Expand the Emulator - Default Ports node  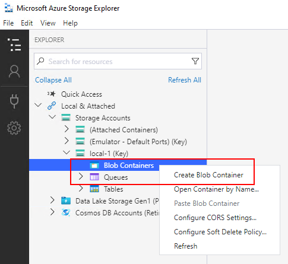pos(67,141)
